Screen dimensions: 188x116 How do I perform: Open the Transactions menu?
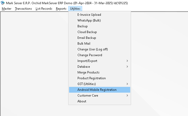(x=23, y=9)
